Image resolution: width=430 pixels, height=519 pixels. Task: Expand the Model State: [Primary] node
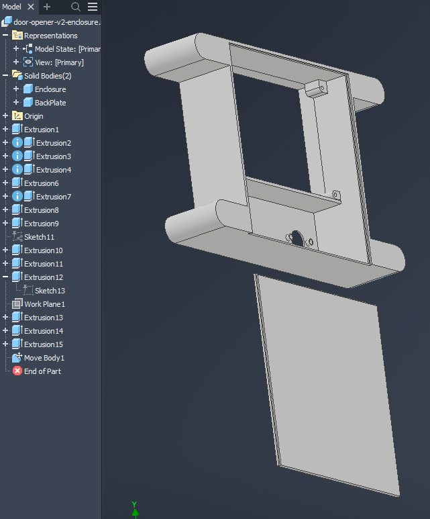click(x=16, y=48)
